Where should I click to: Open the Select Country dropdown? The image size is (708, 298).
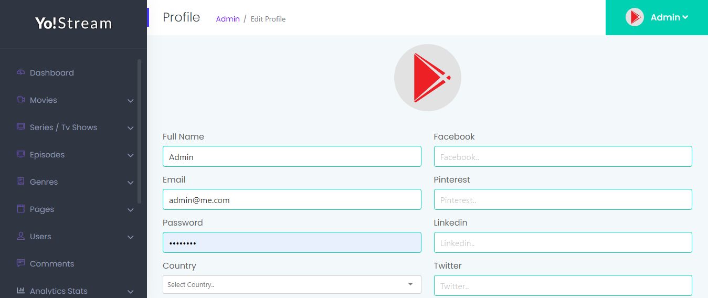click(292, 284)
